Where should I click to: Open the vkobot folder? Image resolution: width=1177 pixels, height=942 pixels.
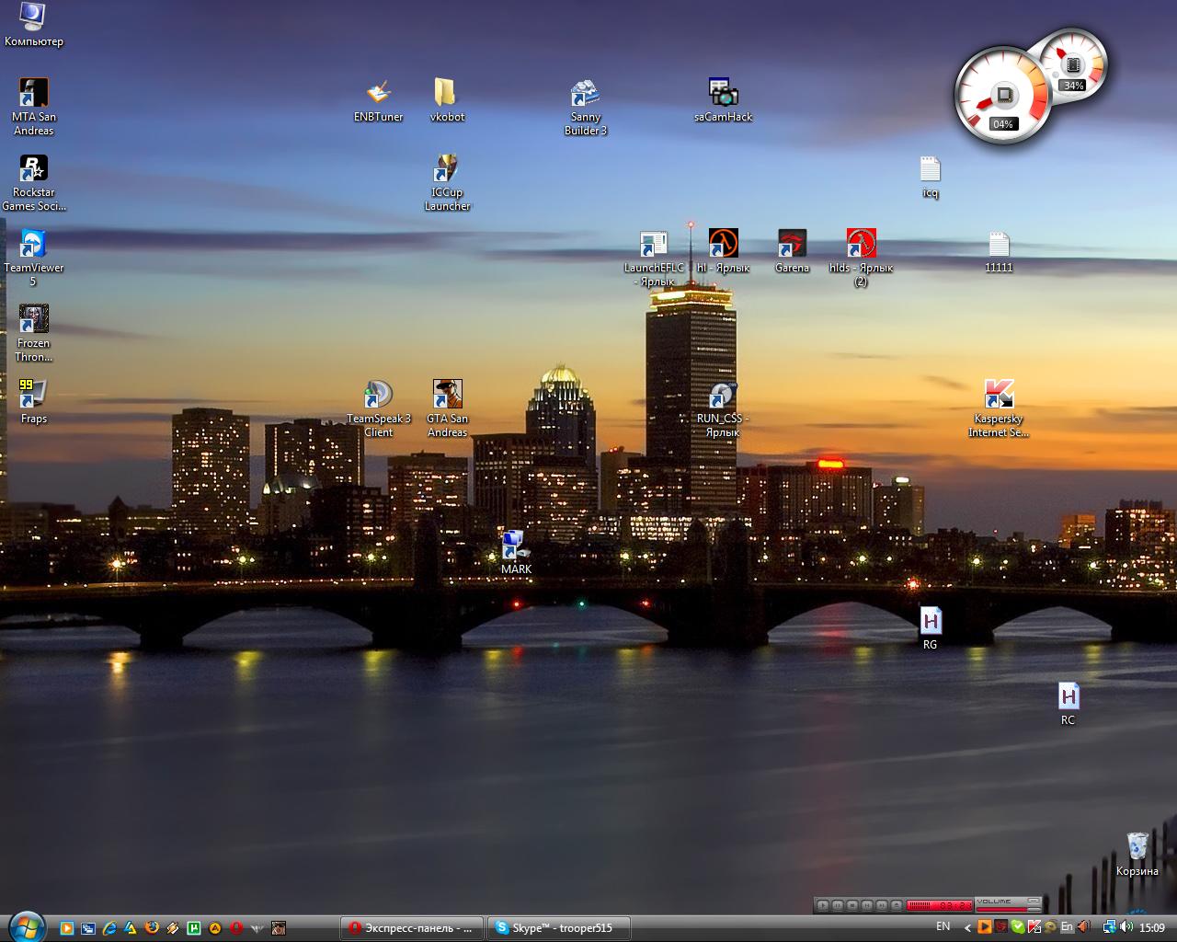click(x=446, y=94)
